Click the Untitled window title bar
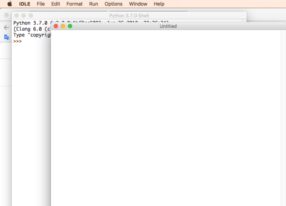Viewport: 286px width, 206px height. tap(168, 26)
